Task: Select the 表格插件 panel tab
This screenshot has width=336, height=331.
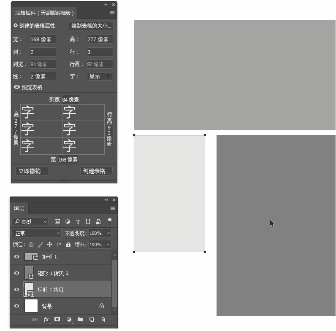Action: click(44, 13)
